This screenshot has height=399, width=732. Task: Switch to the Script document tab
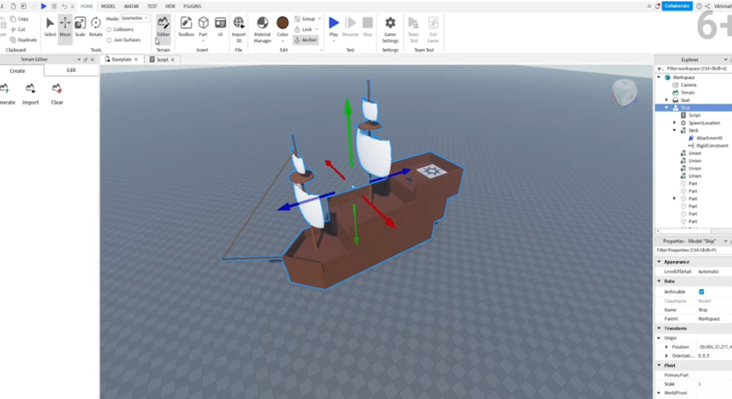point(162,60)
